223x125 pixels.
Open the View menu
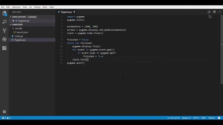click(25, 7)
